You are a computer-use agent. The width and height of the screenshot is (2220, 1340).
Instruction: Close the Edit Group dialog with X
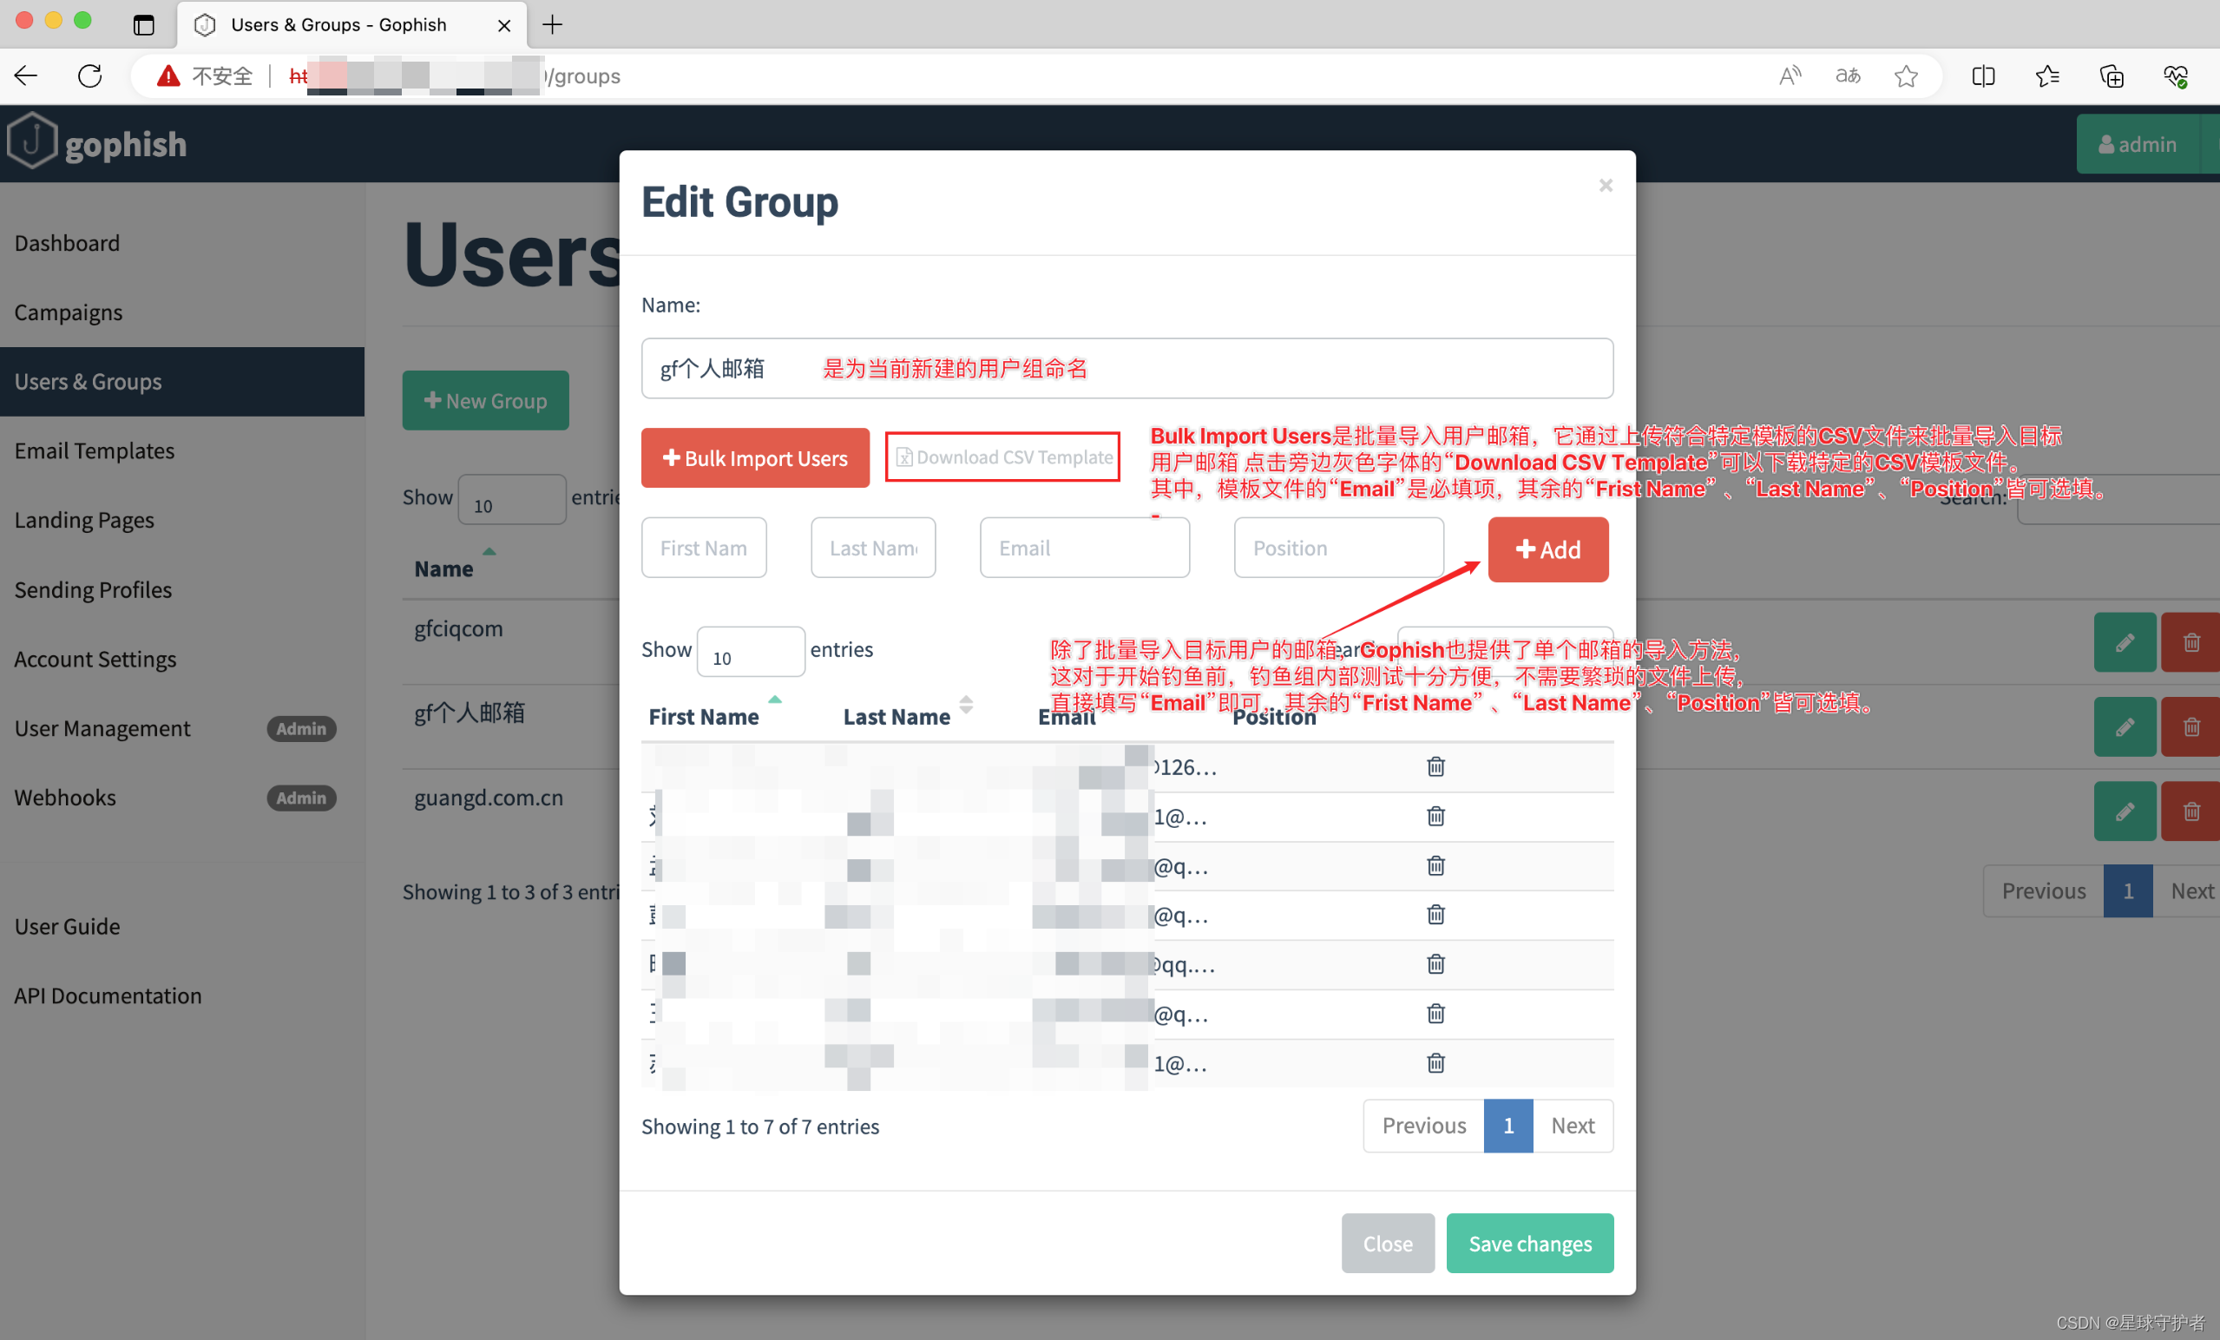coord(1605,185)
